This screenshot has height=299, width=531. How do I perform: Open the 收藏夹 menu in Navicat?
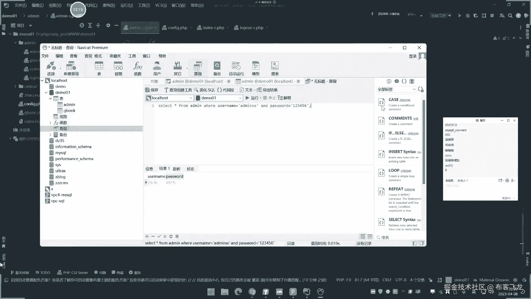pos(115,56)
